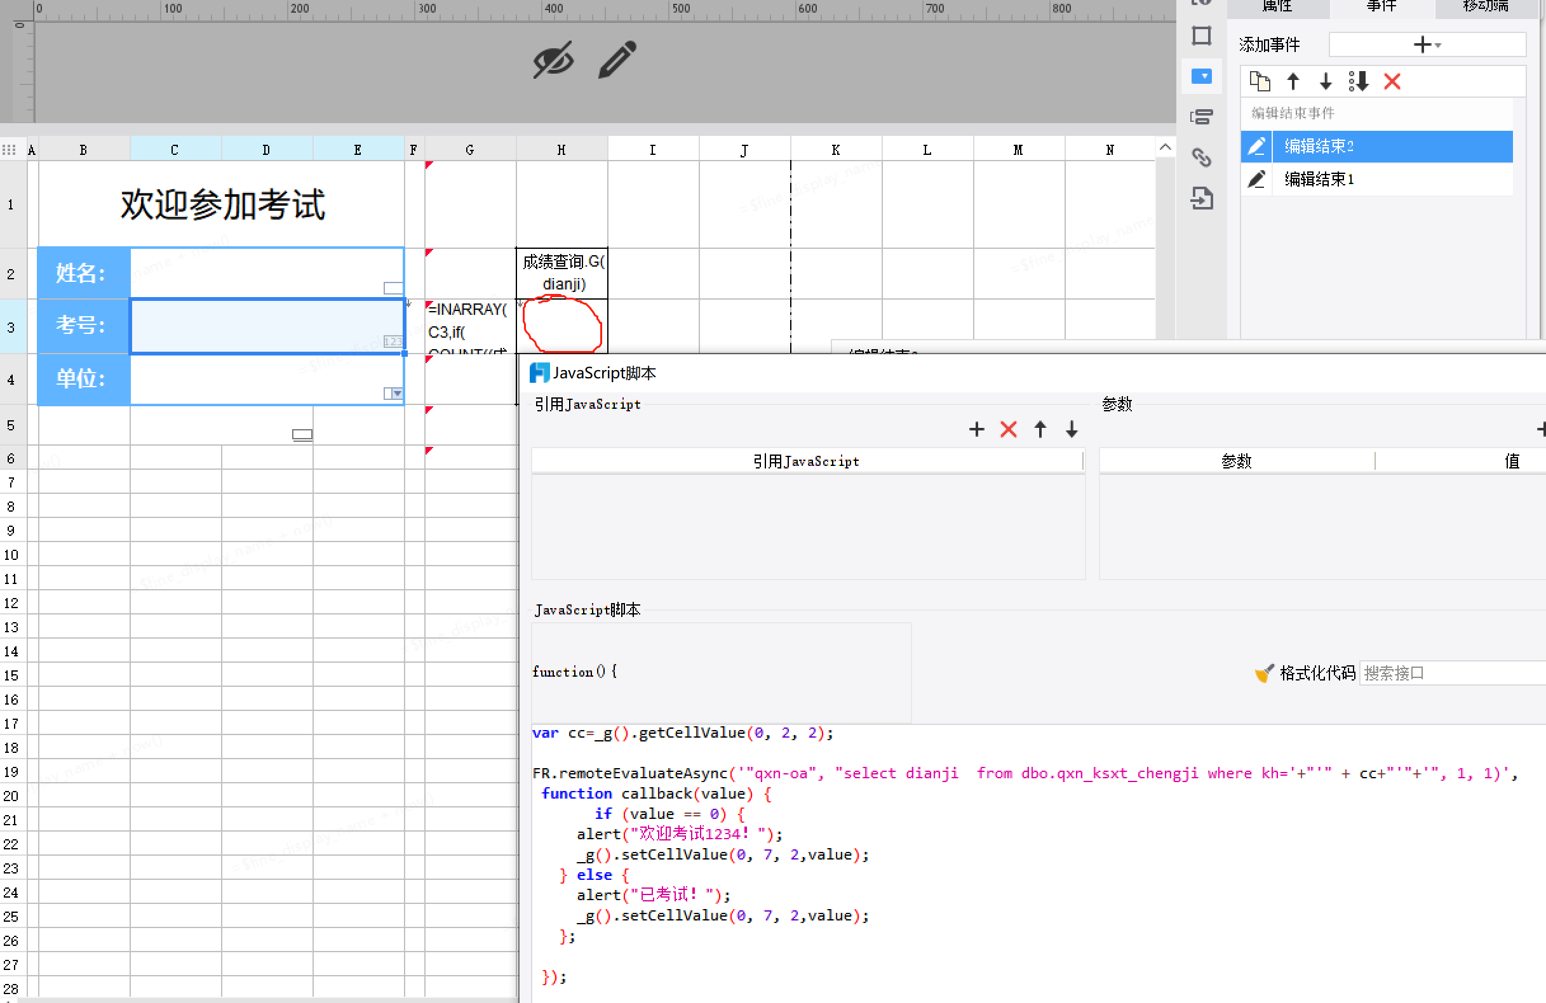Click the 参数 table column header

click(1236, 462)
